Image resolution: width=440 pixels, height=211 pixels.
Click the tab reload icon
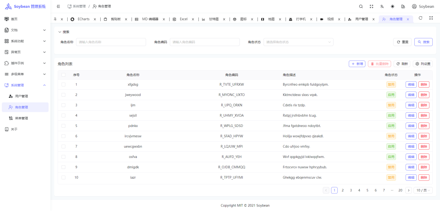(420, 18)
